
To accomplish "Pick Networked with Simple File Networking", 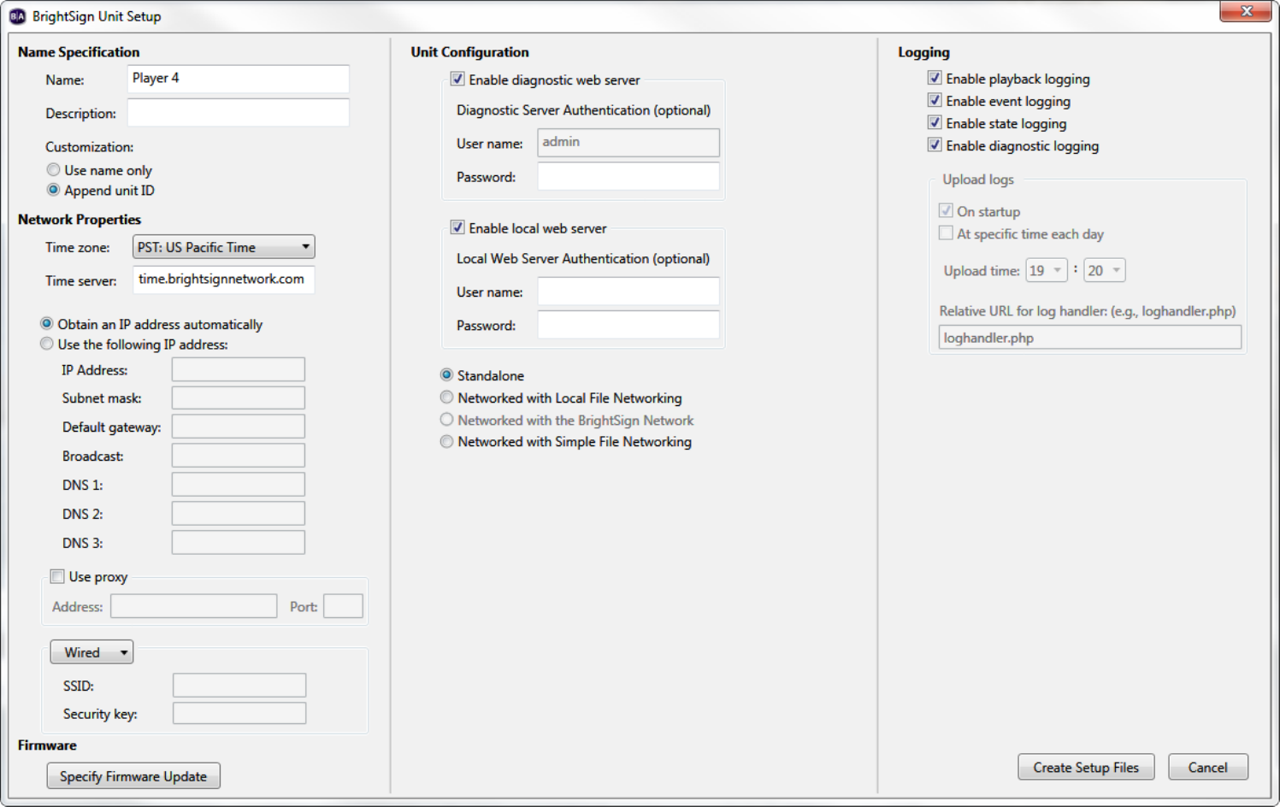I will pos(446,442).
